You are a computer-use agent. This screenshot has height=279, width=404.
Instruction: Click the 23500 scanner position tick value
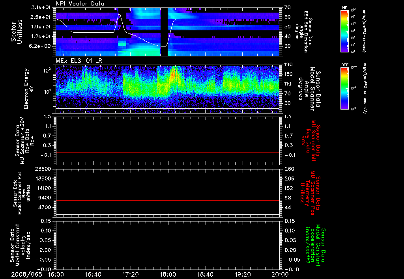click(43, 169)
